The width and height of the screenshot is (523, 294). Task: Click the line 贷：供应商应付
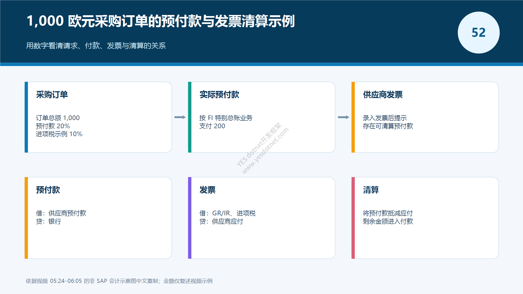(x=221, y=221)
